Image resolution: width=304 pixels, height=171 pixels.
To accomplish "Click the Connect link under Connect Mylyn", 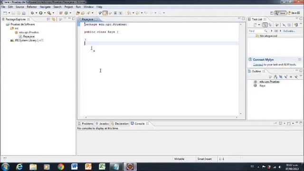I will click(x=258, y=65).
